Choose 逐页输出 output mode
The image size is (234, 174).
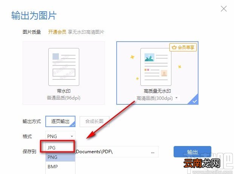coord(60,121)
